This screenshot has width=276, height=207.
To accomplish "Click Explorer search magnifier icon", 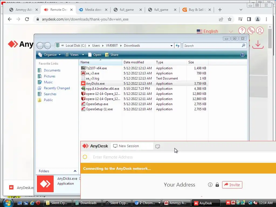I will click(243, 46).
